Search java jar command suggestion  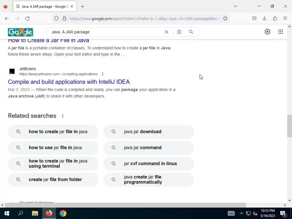tap(149, 148)
